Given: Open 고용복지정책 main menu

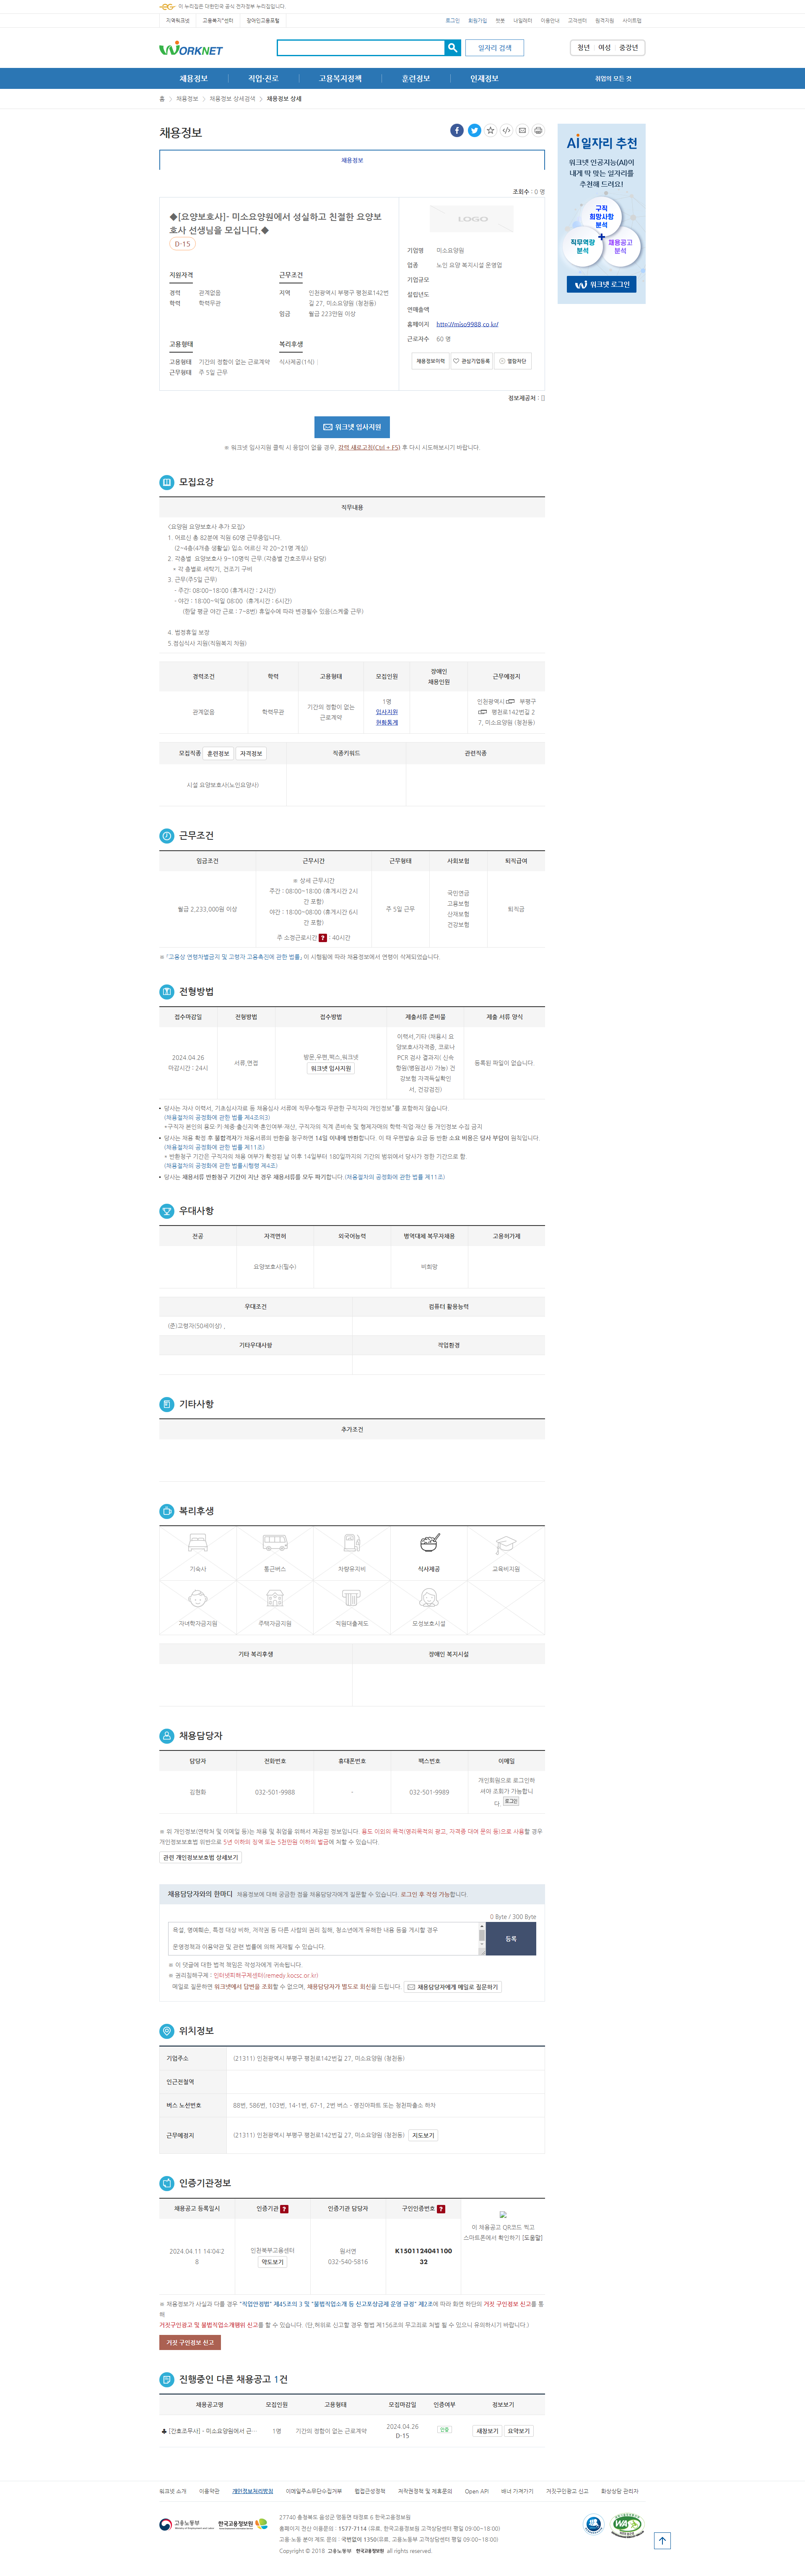Looking at the screenshot, I should (x=340, y=79).
